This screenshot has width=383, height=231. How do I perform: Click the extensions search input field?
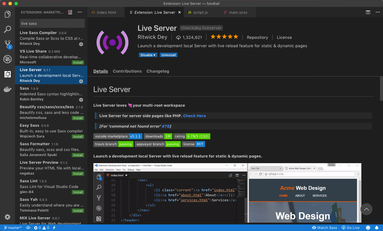(52, 23)
